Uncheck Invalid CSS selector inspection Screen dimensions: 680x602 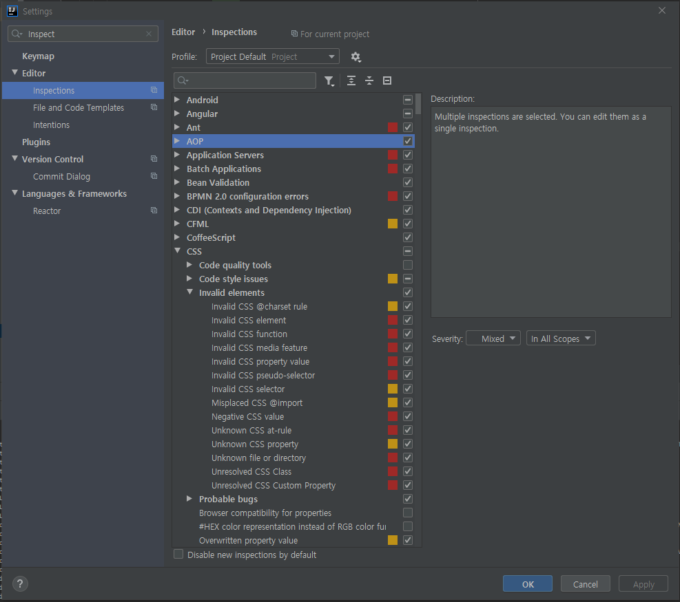tap(408, 389)
